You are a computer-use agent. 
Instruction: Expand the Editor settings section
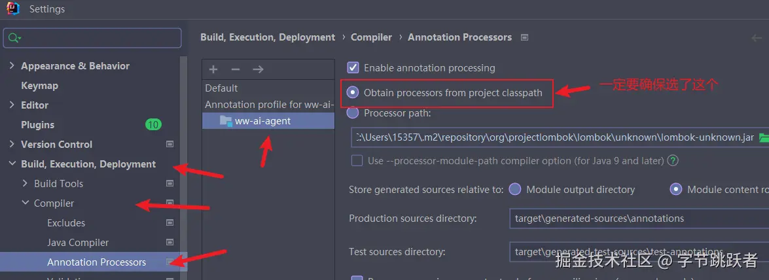[12, 105]
